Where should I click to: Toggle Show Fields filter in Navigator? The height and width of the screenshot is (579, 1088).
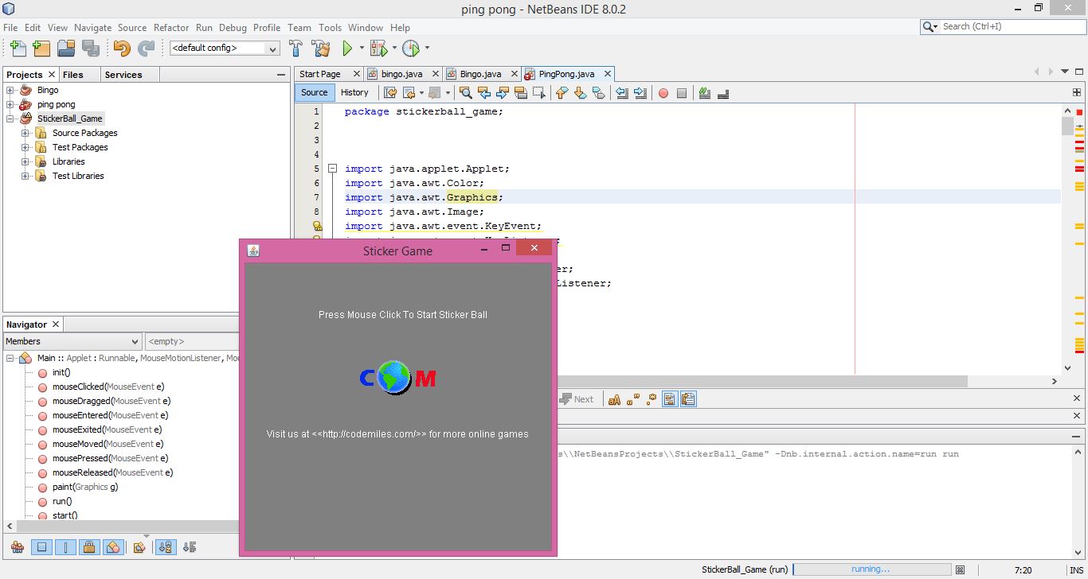42,547
